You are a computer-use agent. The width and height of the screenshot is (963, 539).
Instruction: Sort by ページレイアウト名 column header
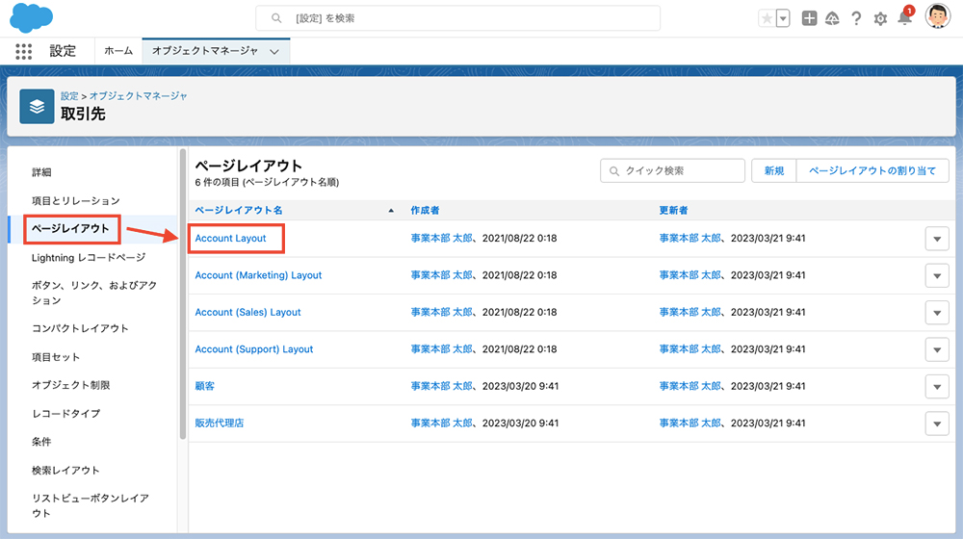pyautogui.click(x=239, y=210)
